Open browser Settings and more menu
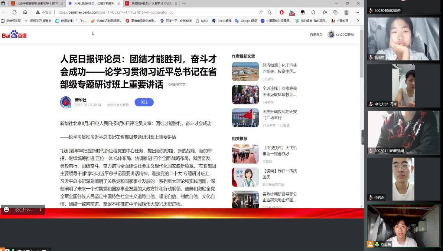 pyautogui.click(x=357, y=12)
